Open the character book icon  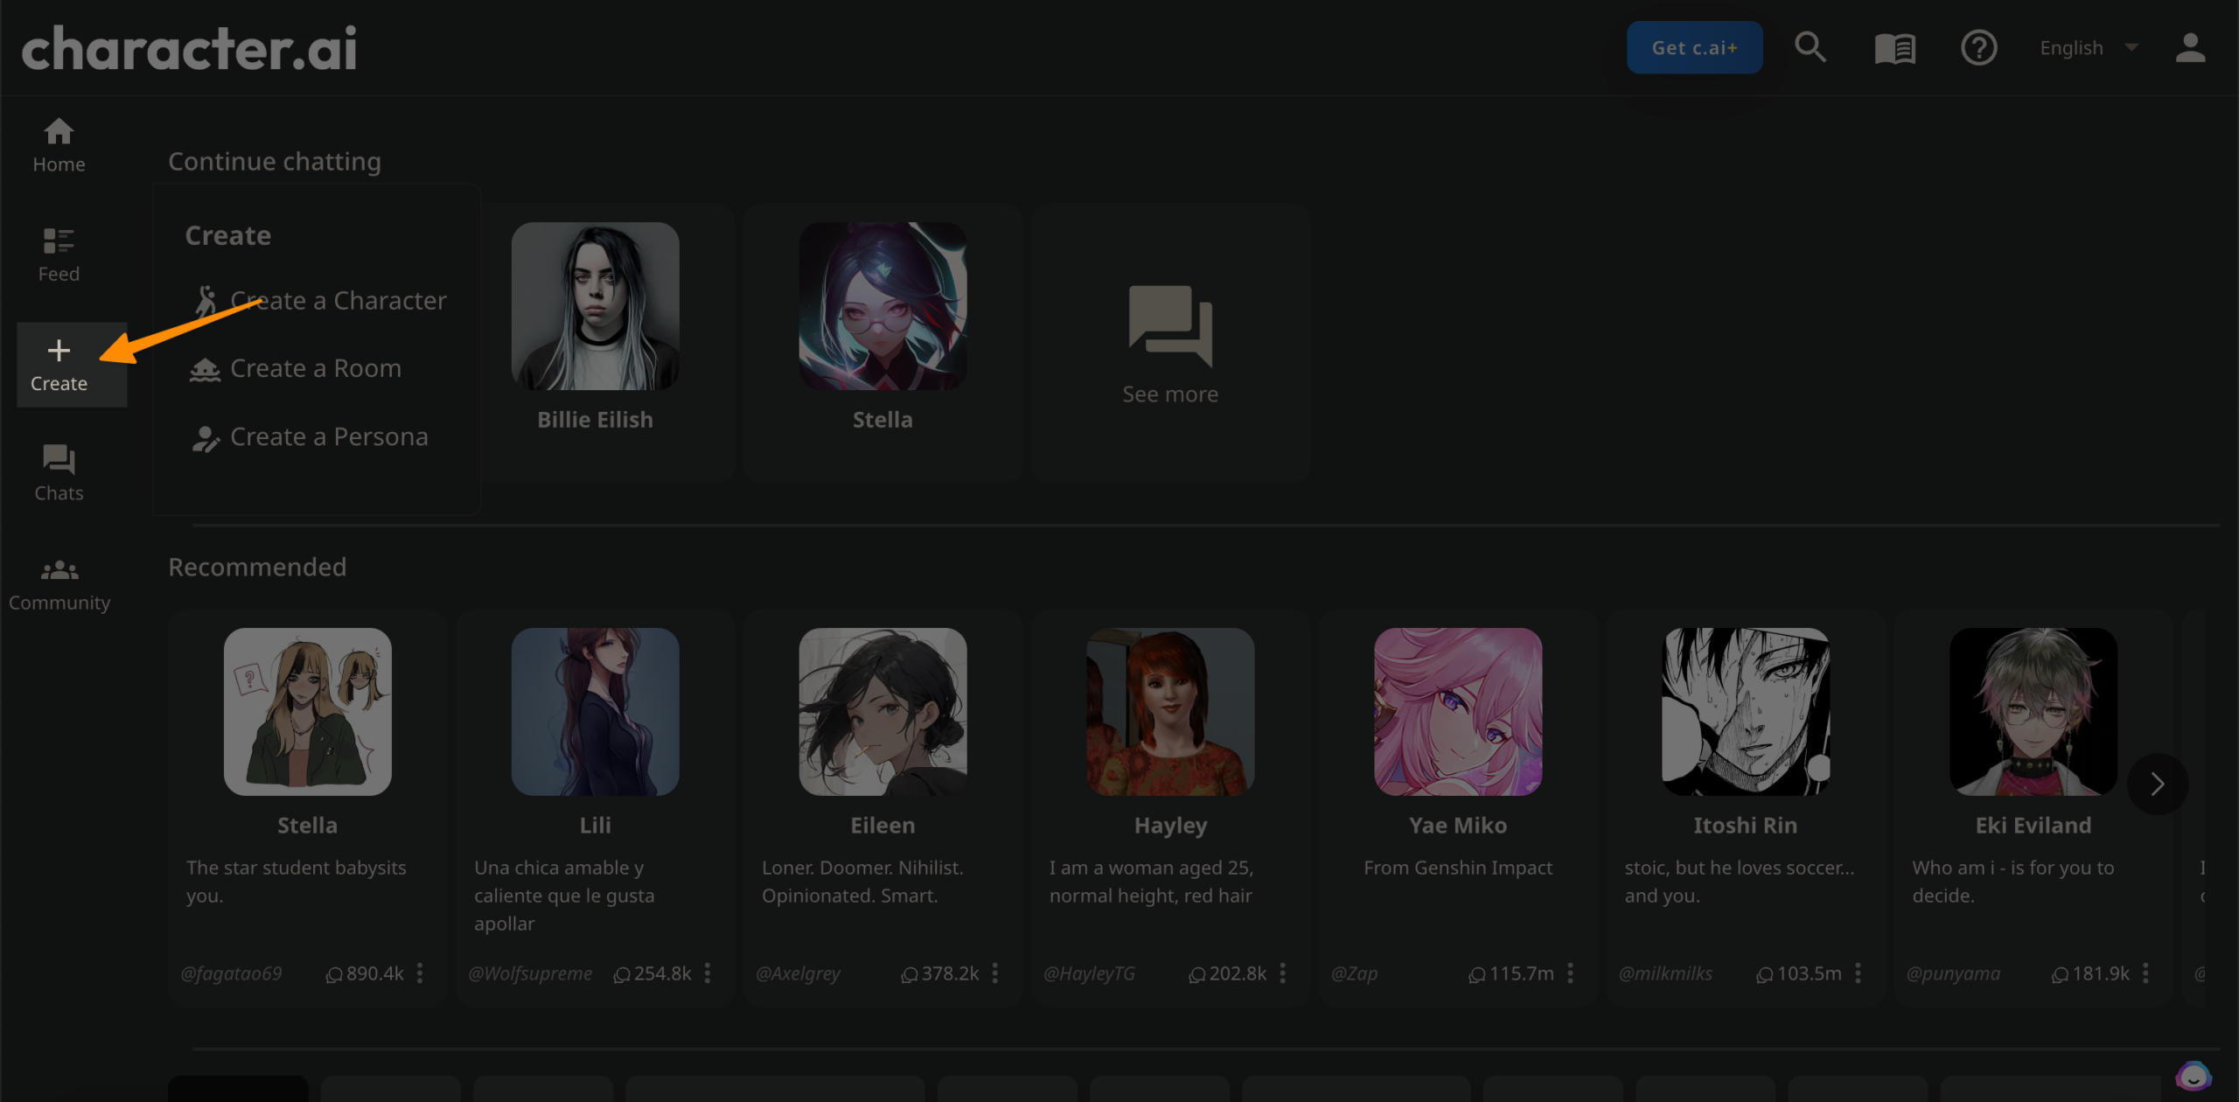click(x=1894, y=48)
